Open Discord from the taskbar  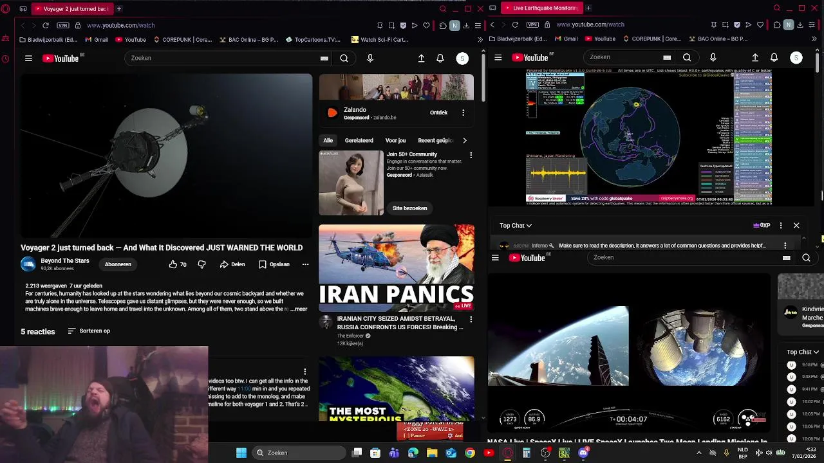pos(583,453)
